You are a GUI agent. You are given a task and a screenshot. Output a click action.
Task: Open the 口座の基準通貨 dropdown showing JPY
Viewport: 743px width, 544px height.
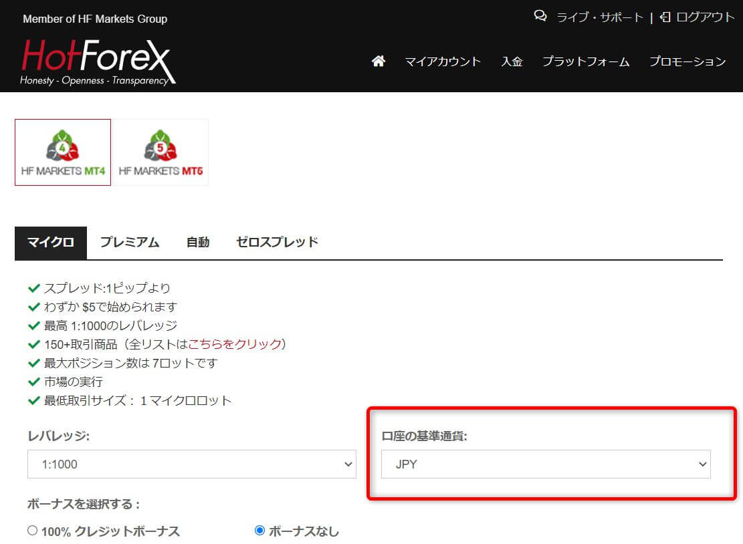tap(546, 464)
